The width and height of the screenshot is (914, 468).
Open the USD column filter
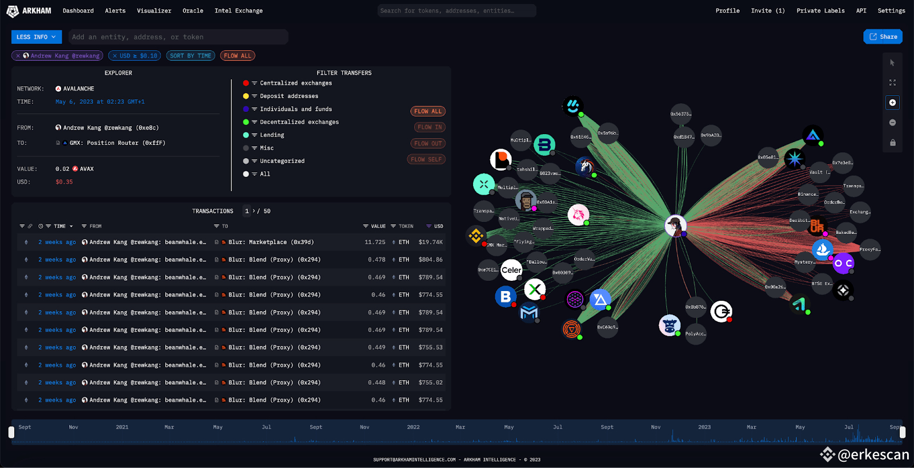point(435,227)
